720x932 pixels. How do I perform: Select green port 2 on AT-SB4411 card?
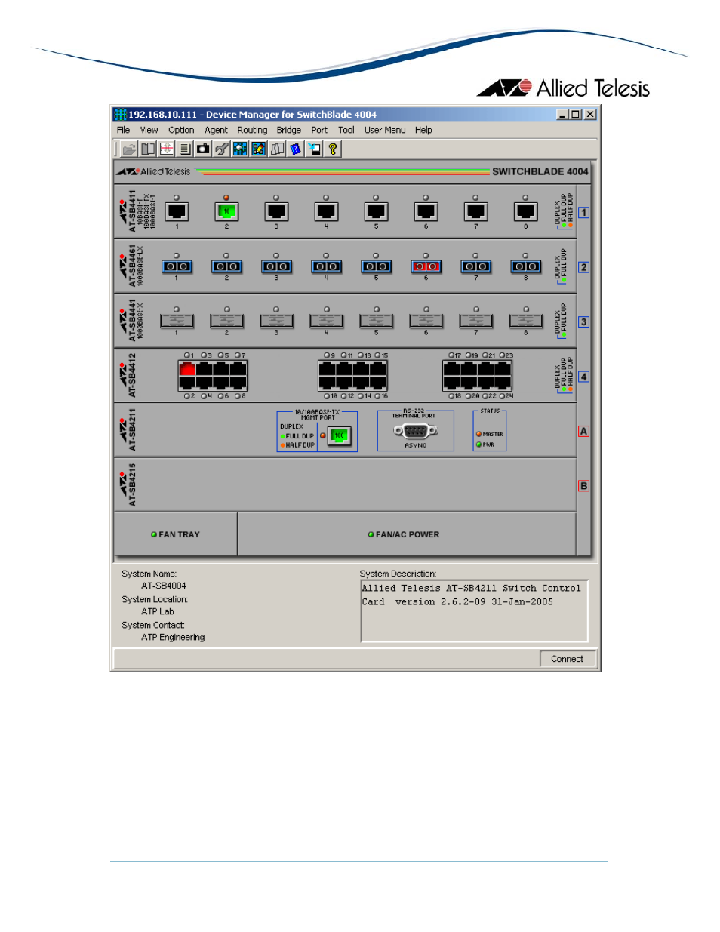click(226, 212)
